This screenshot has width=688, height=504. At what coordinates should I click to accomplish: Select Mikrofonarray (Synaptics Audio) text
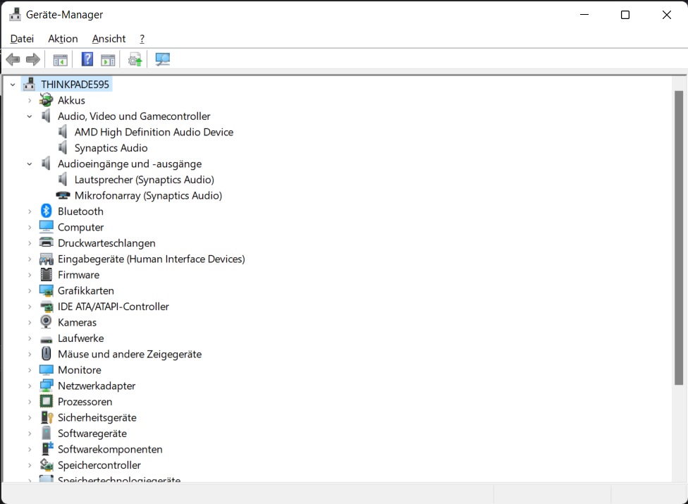click(148, 195)
